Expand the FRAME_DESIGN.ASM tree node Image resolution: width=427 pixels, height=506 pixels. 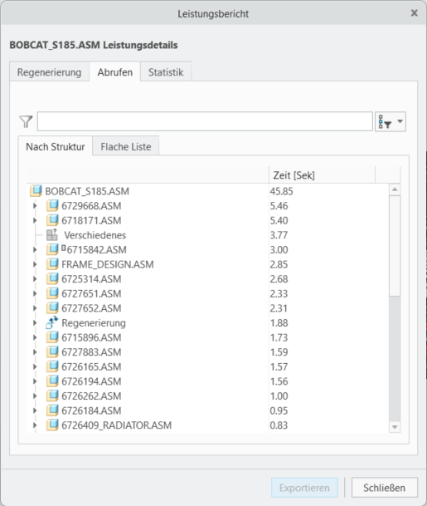[x=35, y=264]
